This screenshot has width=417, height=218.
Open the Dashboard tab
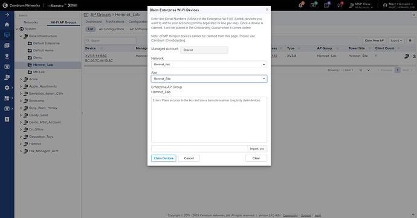tap(93, 22)
